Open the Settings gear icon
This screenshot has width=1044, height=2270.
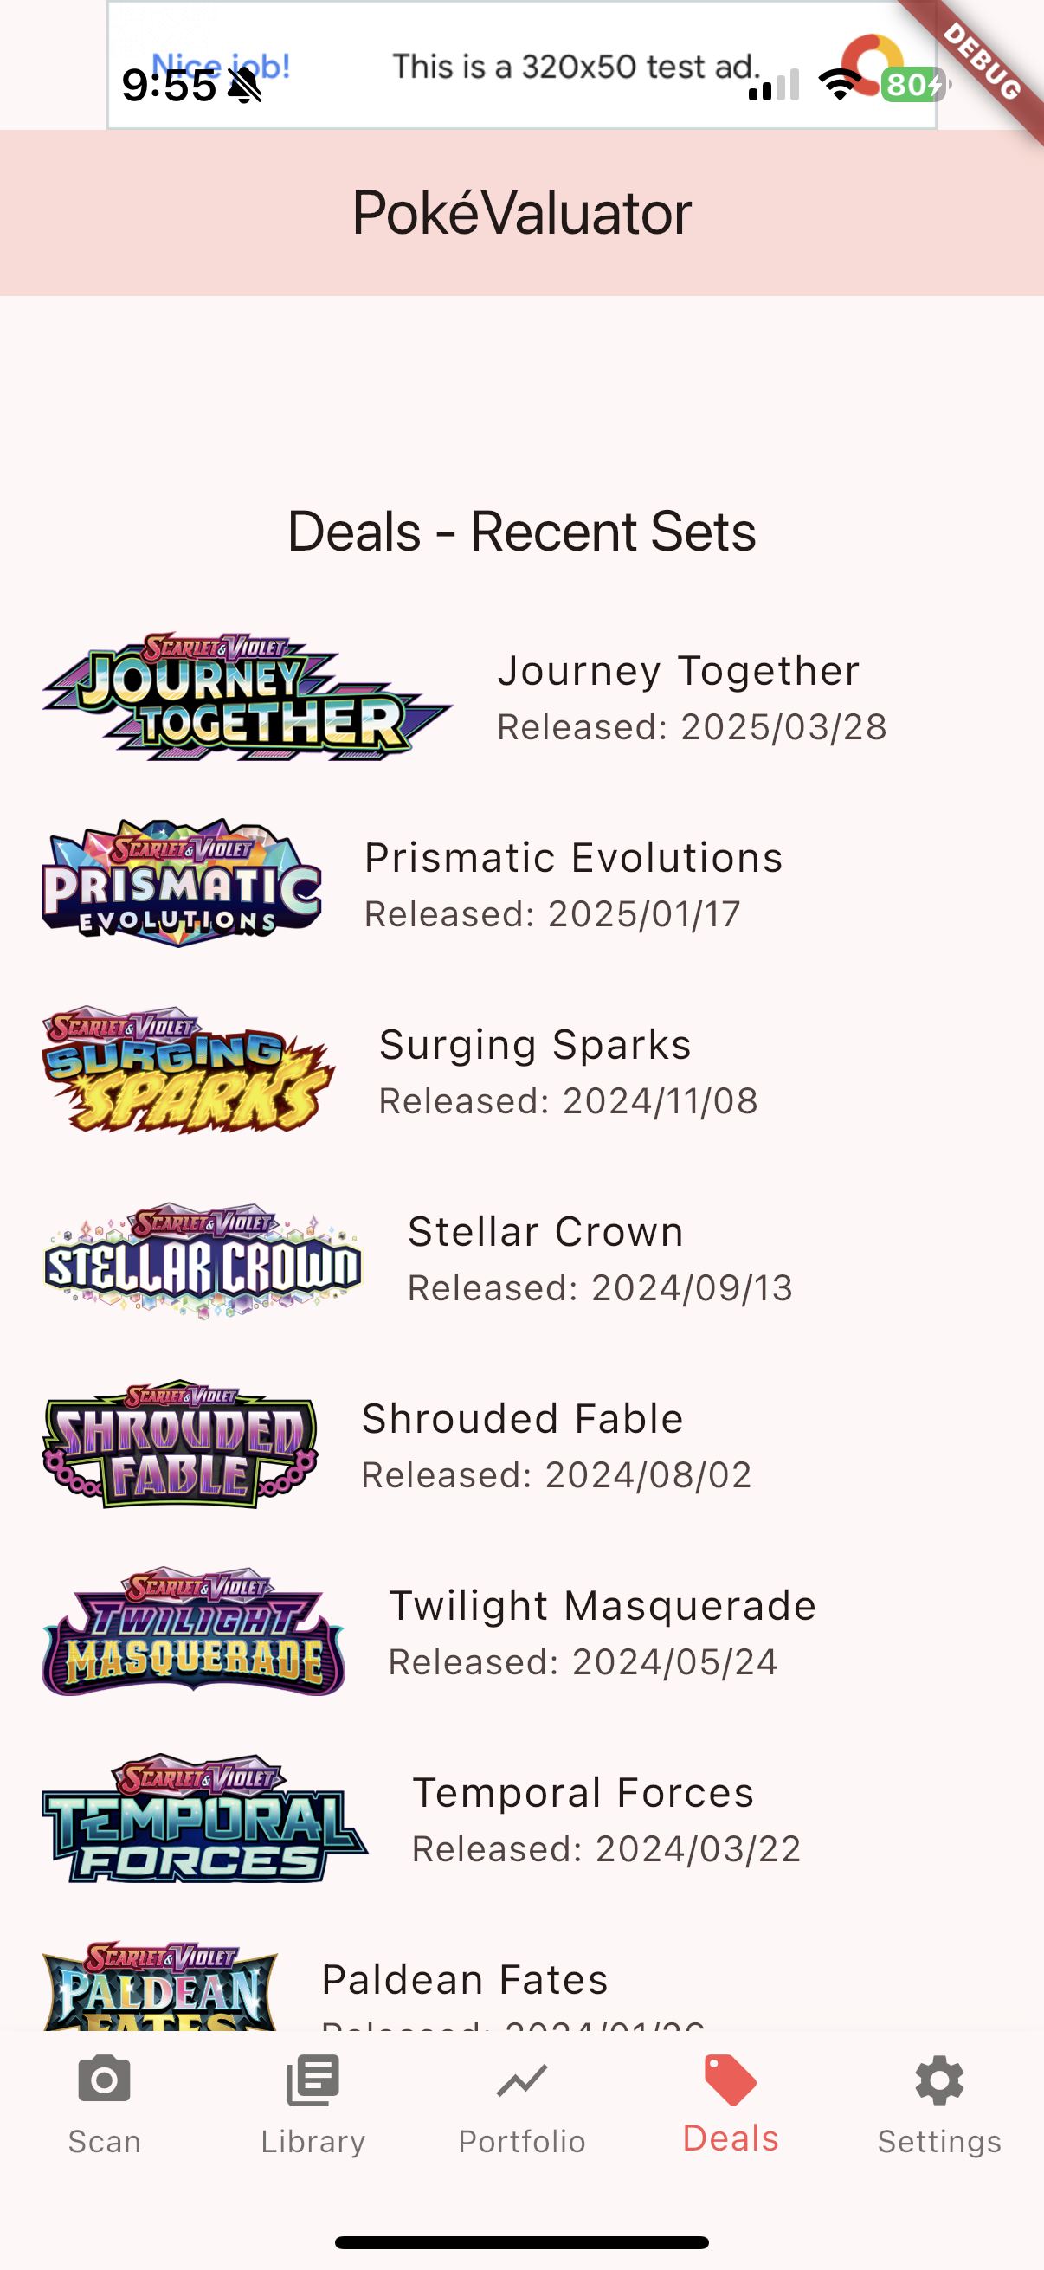[x=939, y=2080]
